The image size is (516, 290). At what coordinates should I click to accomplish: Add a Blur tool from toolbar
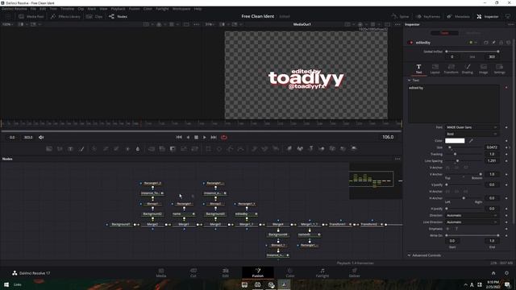[138, 149]
